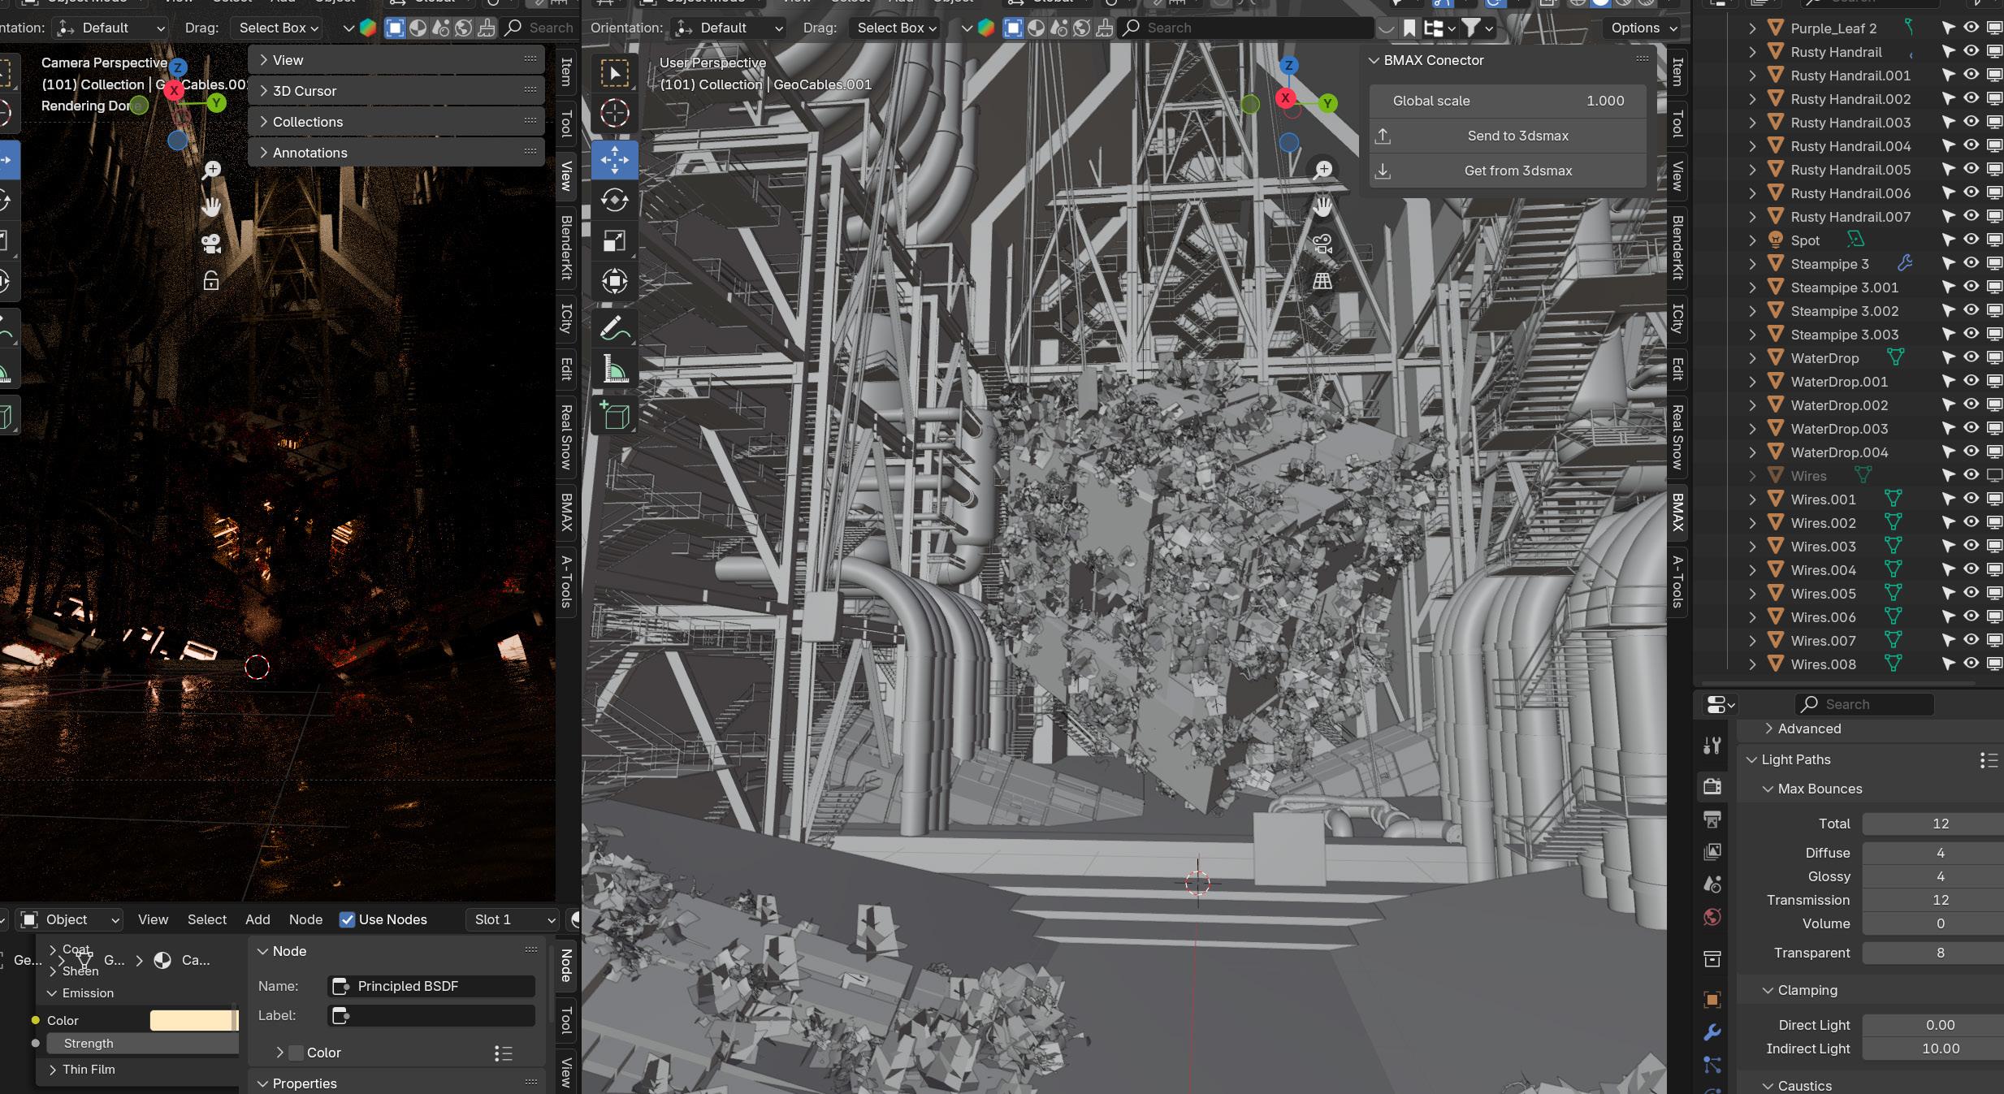Image resolution: width=2004 pixels, height=1094 pixels.
Task: Open Modifiers wrench properties tab
Action: pos(1712,1032)
